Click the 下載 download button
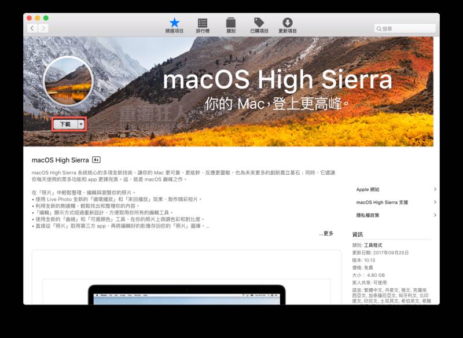The image size is (463, 338). click(x=65, y=124)
